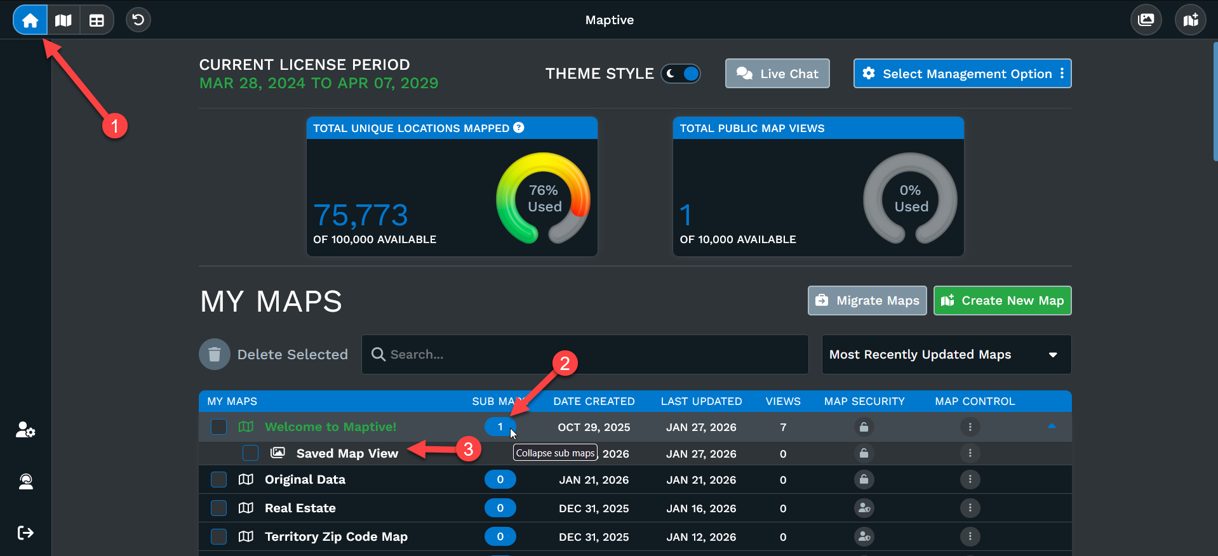This screenshot has height=556, width=1218.
Task: Click the 0% Used map views gauge
Action: pos(910,198)
